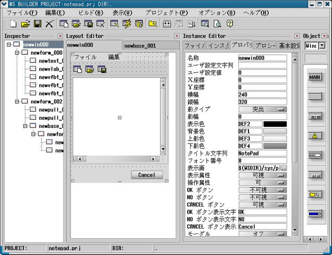Click the dark gray 下影色 color swatch

275,146
